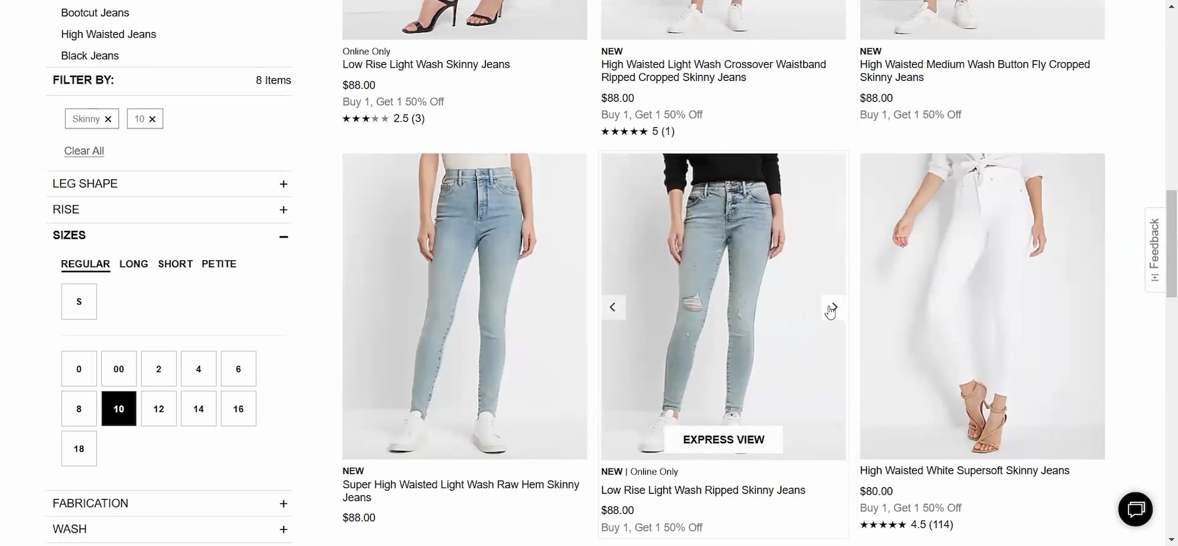Remove the size 10 filter chip
The height and width of the screenshot is (546, 1178).
[x=152, y=119]
